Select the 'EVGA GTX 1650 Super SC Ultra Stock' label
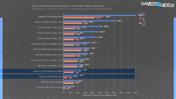176x99 pixels. pyautogui.click(x=48, y=49)
